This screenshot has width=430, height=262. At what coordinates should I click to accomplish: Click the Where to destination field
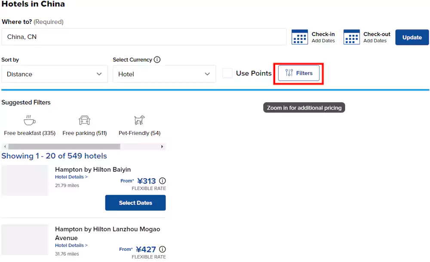144,37
